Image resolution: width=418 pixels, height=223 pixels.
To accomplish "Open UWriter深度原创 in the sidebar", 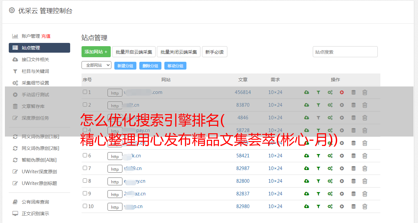I will [x=39, y=172].
